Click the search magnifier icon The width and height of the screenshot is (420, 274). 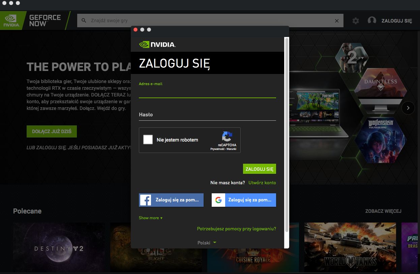click(x=84, y=21)
